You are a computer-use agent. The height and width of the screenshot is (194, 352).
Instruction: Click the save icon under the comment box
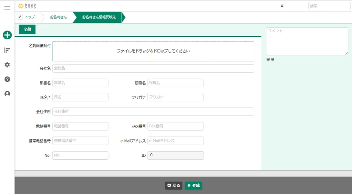tap(272, 59)
